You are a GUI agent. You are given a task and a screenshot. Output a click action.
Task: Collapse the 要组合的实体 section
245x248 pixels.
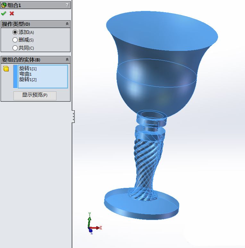(x=67, y=60)
